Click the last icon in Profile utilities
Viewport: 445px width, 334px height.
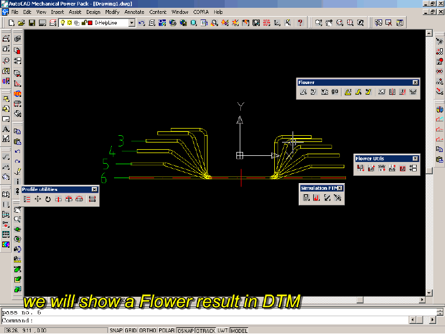click(x=92, y=199)
